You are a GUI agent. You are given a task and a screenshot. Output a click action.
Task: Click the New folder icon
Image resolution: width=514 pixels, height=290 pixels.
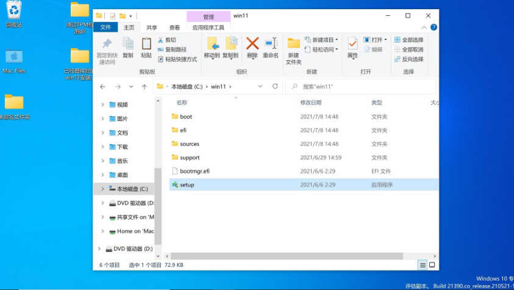pos(293,43)
